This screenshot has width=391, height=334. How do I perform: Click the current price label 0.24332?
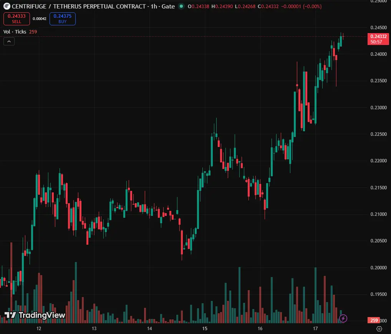(378, 39)
